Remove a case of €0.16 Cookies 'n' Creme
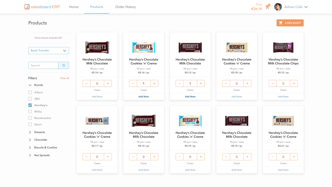332x187 pixels. 133,84
